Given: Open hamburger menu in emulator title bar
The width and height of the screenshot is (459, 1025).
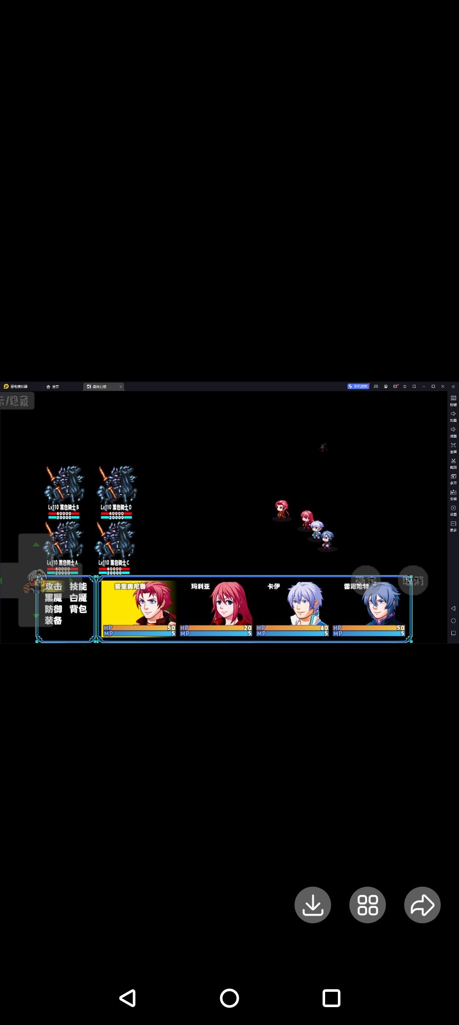Looking at the screenshot, I should click(x=405, y=387).
